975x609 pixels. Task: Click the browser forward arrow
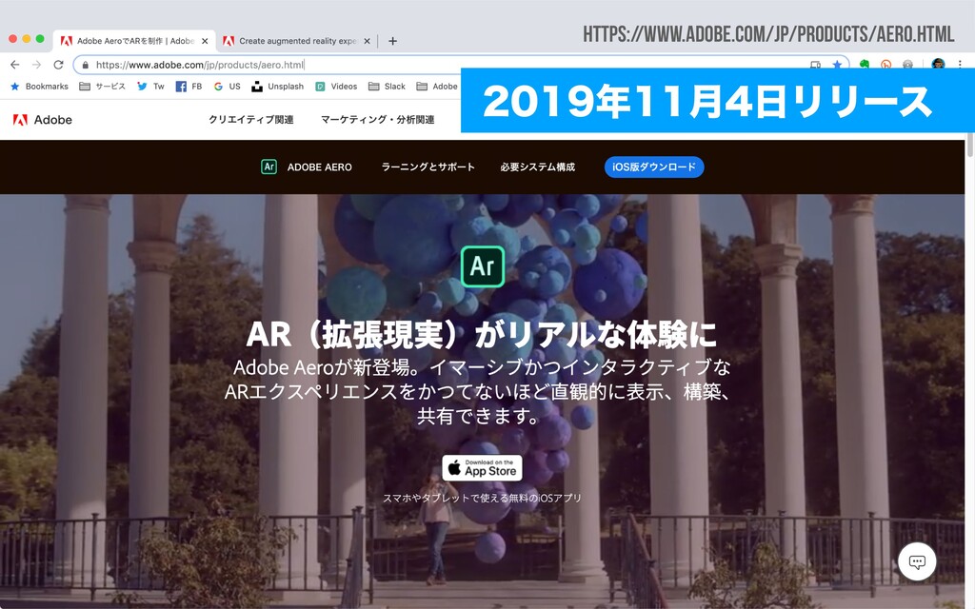click(37, 65)
